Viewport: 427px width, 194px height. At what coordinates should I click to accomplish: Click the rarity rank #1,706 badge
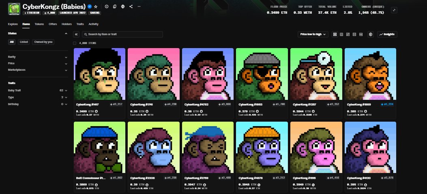tap(279, 104)
